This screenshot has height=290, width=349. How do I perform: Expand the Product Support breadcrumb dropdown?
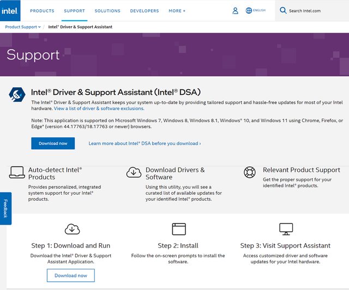tap(22, 27)
